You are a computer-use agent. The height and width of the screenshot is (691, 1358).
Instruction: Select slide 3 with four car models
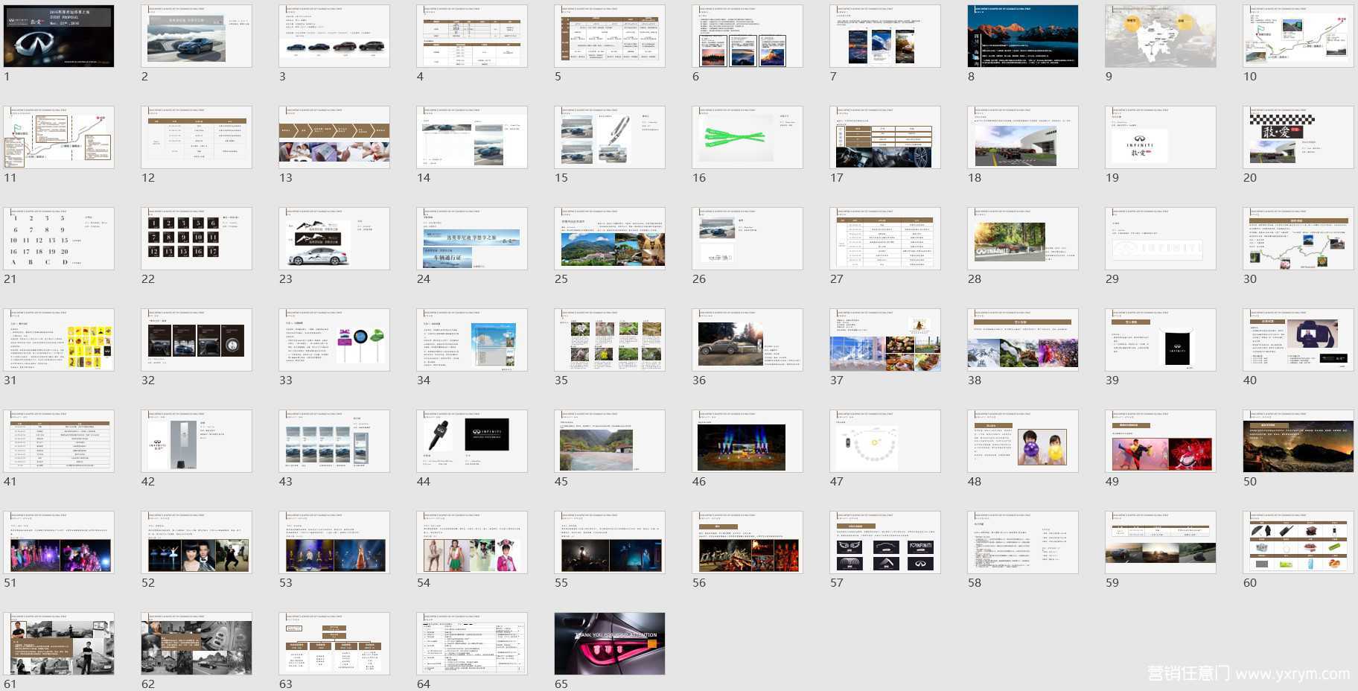334,36
